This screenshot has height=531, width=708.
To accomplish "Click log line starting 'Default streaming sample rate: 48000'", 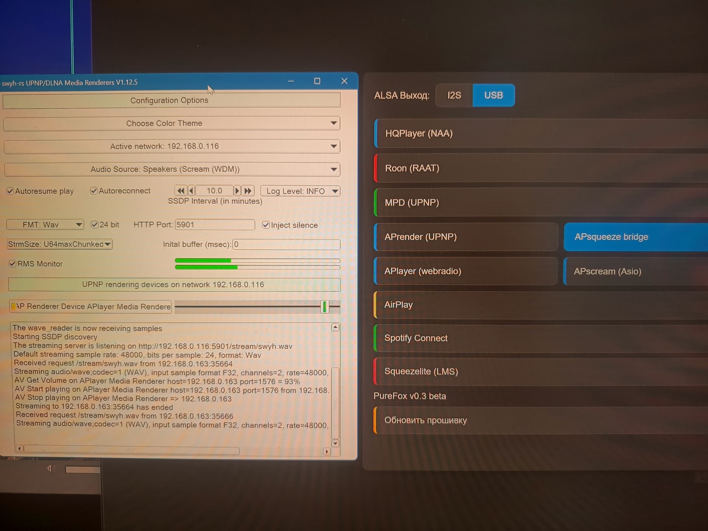I will click(x=137, y=355).
